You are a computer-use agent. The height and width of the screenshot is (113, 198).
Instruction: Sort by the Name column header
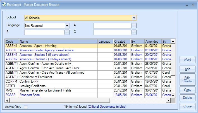coord(58,42)
